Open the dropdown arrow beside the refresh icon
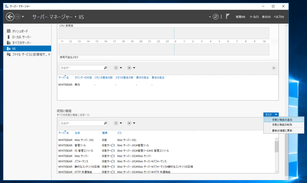This screenshot has width=307, height=183. click(x=210, y=17)
